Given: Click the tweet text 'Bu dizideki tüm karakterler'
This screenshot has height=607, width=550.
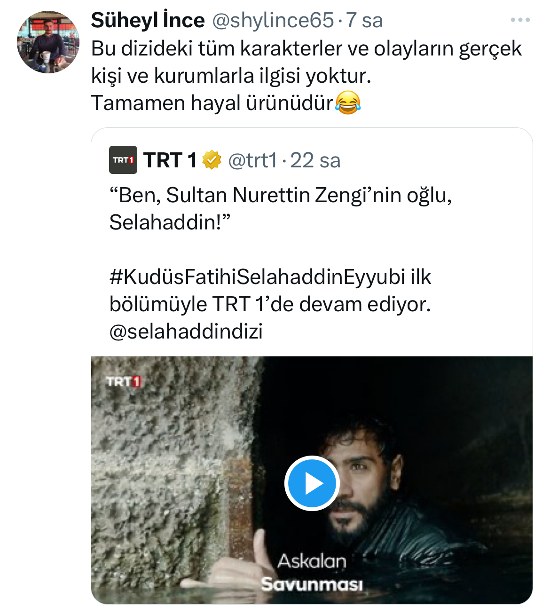Looking at the screenshot, I should tap(306, 48).
